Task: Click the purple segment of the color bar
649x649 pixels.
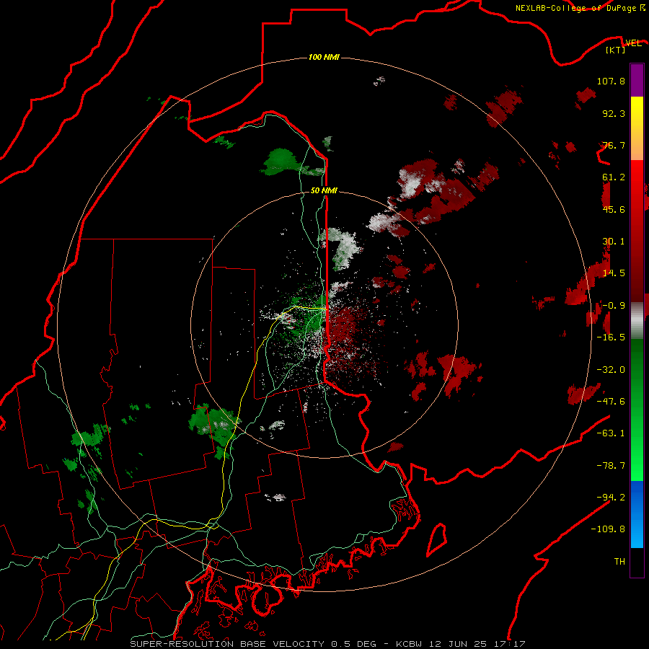Action: click(637, 80)
